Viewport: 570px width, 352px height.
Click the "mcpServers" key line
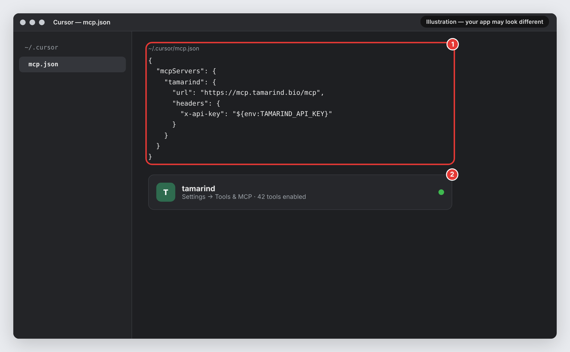[186, 71]
